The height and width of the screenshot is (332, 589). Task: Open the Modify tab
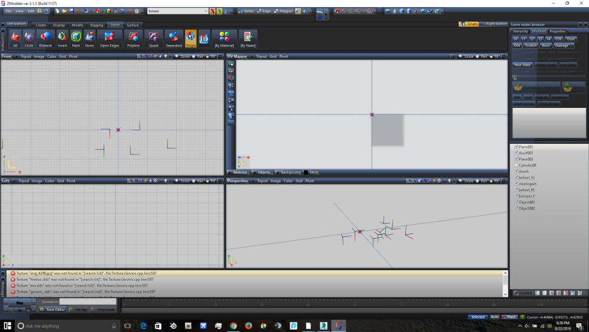pyautogui.click(x=77, y=25)
